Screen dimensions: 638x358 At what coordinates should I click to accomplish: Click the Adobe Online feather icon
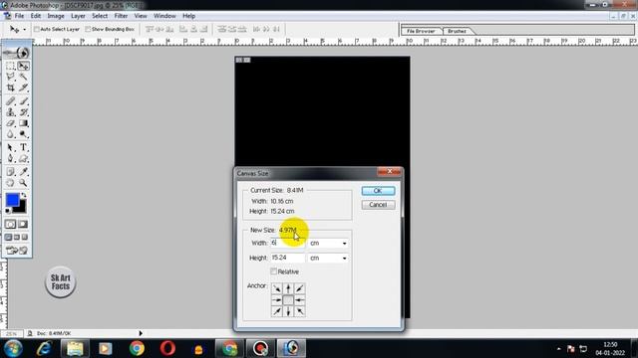coord(17,53)
